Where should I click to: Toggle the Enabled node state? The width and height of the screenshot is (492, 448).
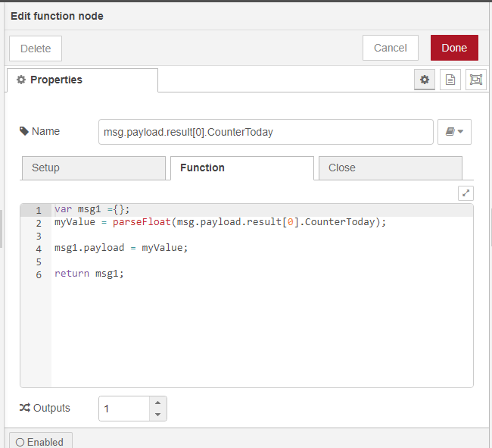point(41,441)
